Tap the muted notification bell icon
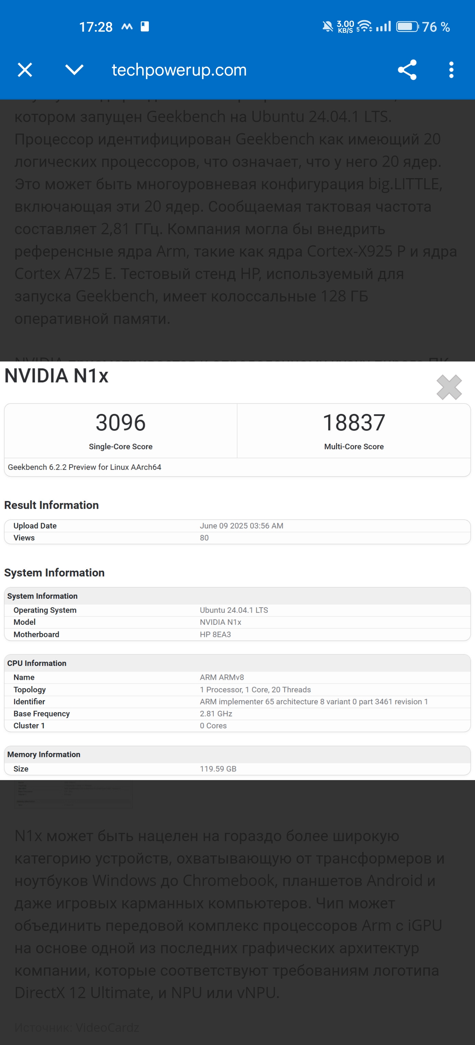This screenshot has height=1045, width=475. (327, 27)
